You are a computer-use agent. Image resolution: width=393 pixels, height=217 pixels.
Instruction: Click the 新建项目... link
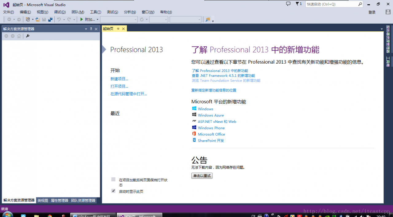[x=119, y=79]
